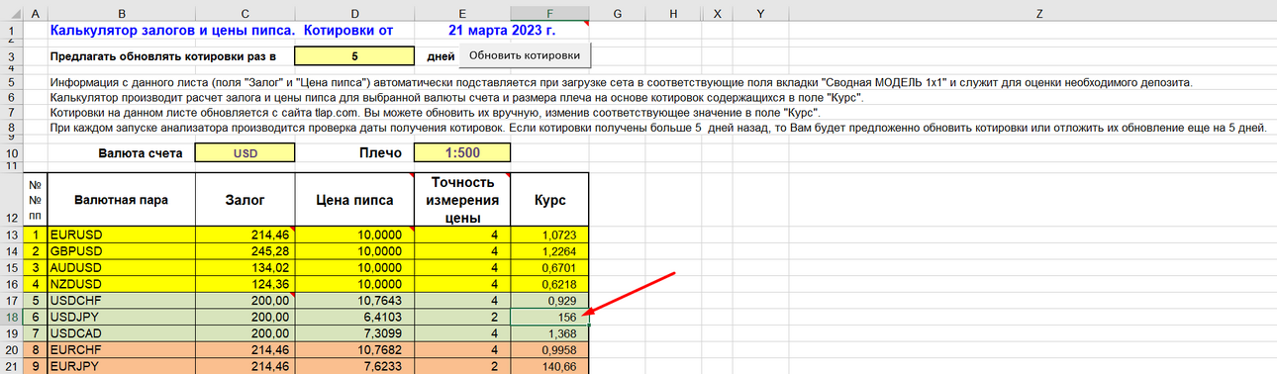This screenshot has width=1277, height=374.
Task: Select column header G
Action: coord(617,13)
